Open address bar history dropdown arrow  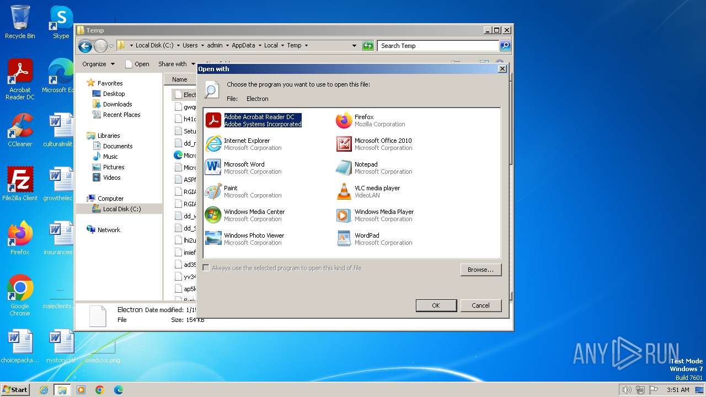coord(354,46)
